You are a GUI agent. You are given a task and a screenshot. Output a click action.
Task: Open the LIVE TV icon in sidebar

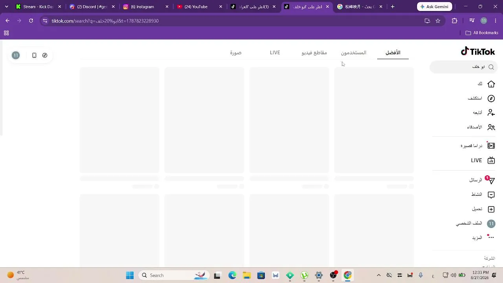tap(491, 160)
